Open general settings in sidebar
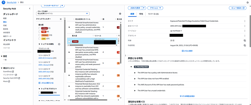Screen dimensions: 251x105 [5, 60]
